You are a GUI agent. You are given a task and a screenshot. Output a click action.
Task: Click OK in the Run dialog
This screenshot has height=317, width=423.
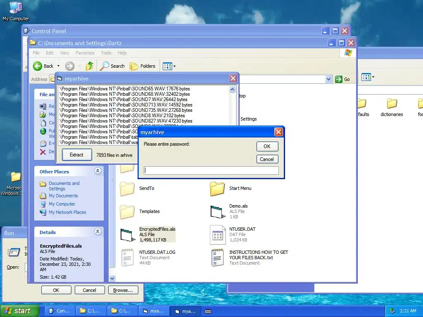click(56, 290)
